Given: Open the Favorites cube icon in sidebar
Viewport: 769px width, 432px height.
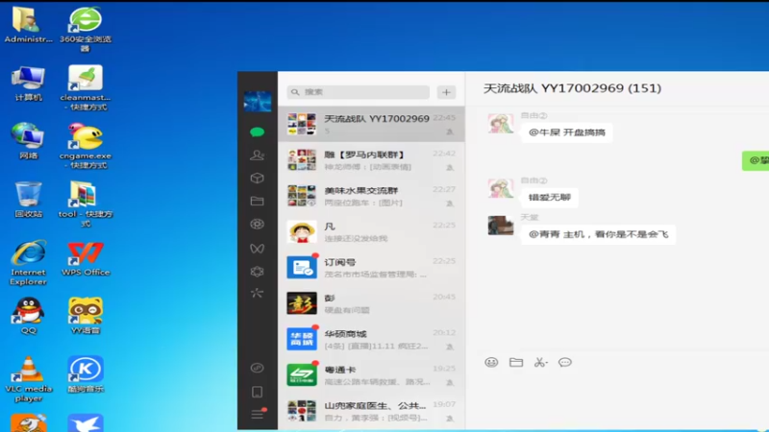Looking at the screenshot, I should click(x=257, y=179).
